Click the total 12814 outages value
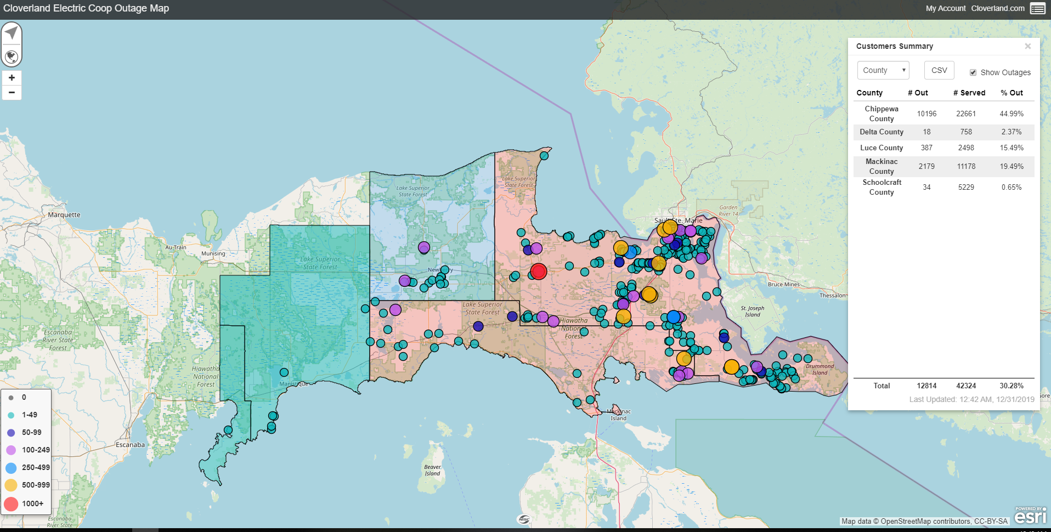Image resolution: width=1051 pixels, height=532 pixels. (x=926, y=386)
